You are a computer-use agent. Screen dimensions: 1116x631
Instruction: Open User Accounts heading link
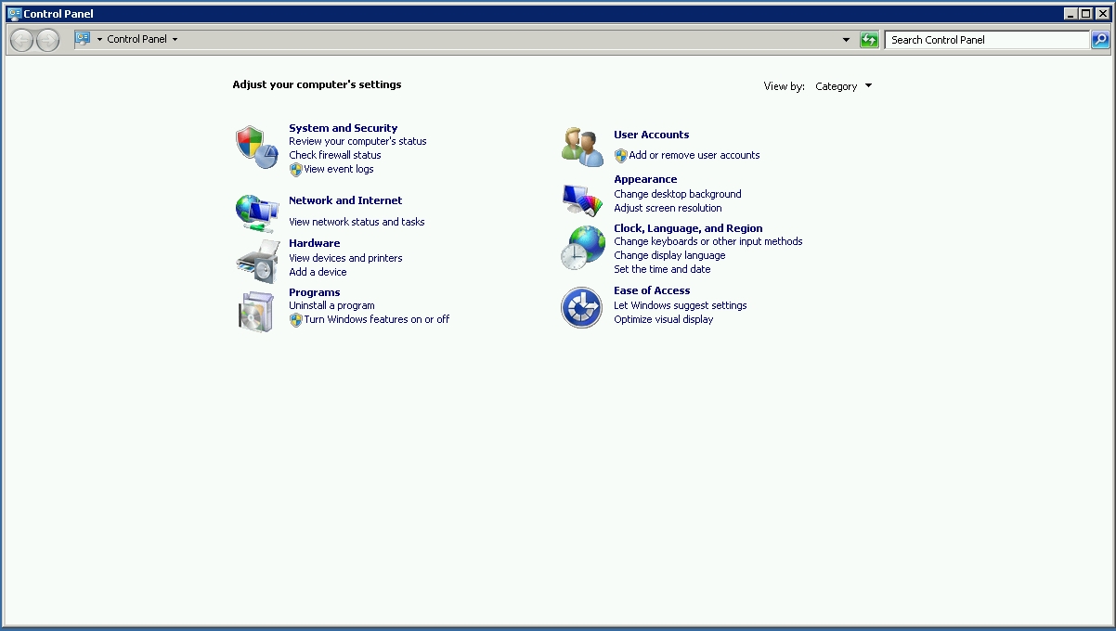tap(652, 135)
